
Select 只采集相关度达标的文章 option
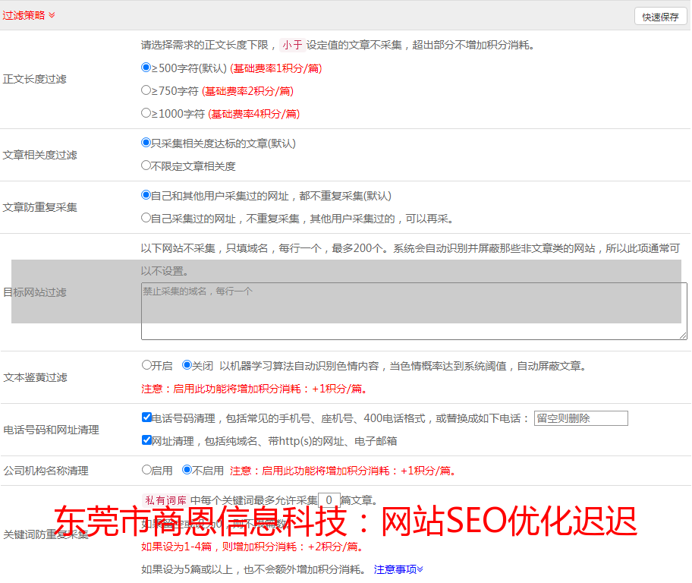pyautogui.click(x=146, y=143)
